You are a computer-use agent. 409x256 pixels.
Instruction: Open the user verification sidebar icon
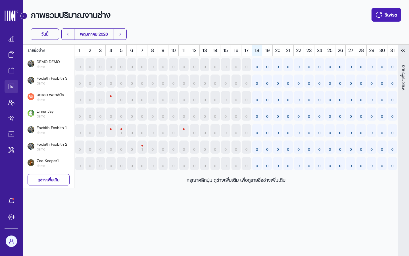(x=11, y=102)
